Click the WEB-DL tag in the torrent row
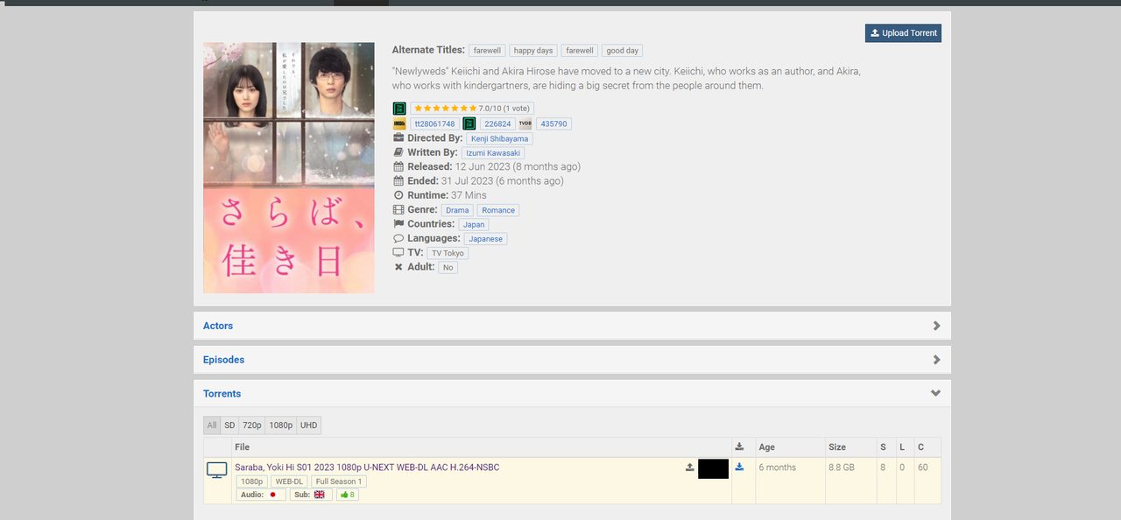Image resolution: width=1121 pixels, height=520 pixels. (x=289, y=481)
